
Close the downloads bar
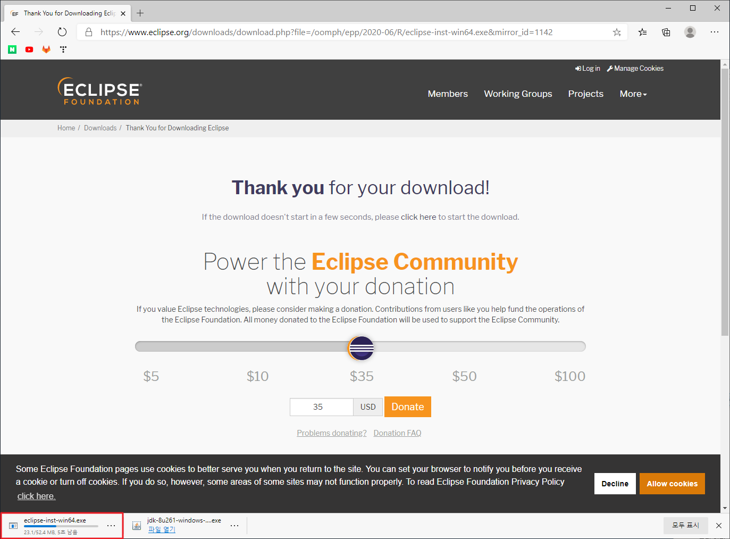pyautogui.click(x=719, y=526)
